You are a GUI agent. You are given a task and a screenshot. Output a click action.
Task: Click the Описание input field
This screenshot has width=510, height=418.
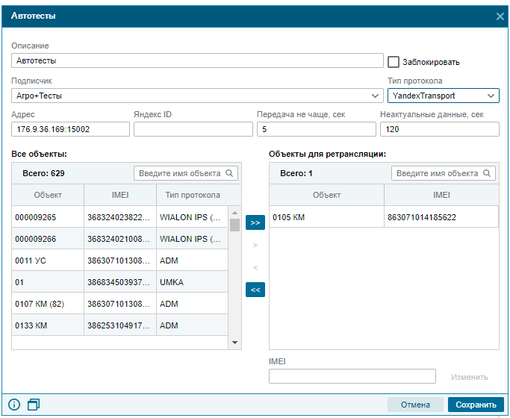coord(197,60)
